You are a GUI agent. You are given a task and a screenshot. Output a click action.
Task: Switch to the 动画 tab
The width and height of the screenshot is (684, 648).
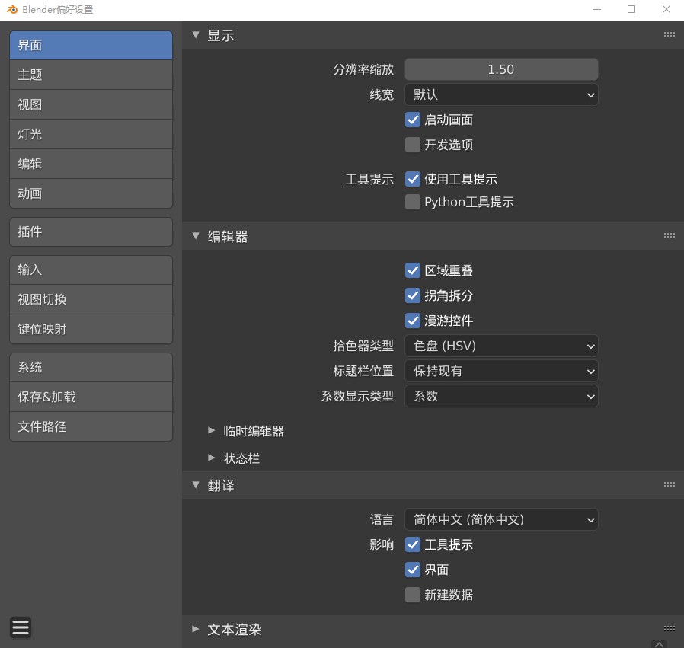click(x=91, y=193)
